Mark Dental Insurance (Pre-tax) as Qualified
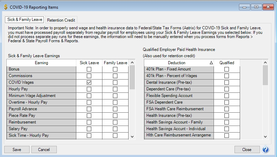 227,83
